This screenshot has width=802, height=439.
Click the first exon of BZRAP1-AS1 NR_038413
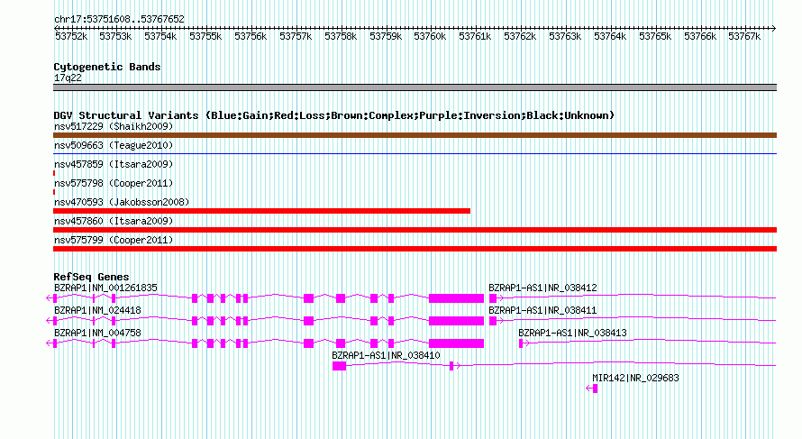(521, 343)
